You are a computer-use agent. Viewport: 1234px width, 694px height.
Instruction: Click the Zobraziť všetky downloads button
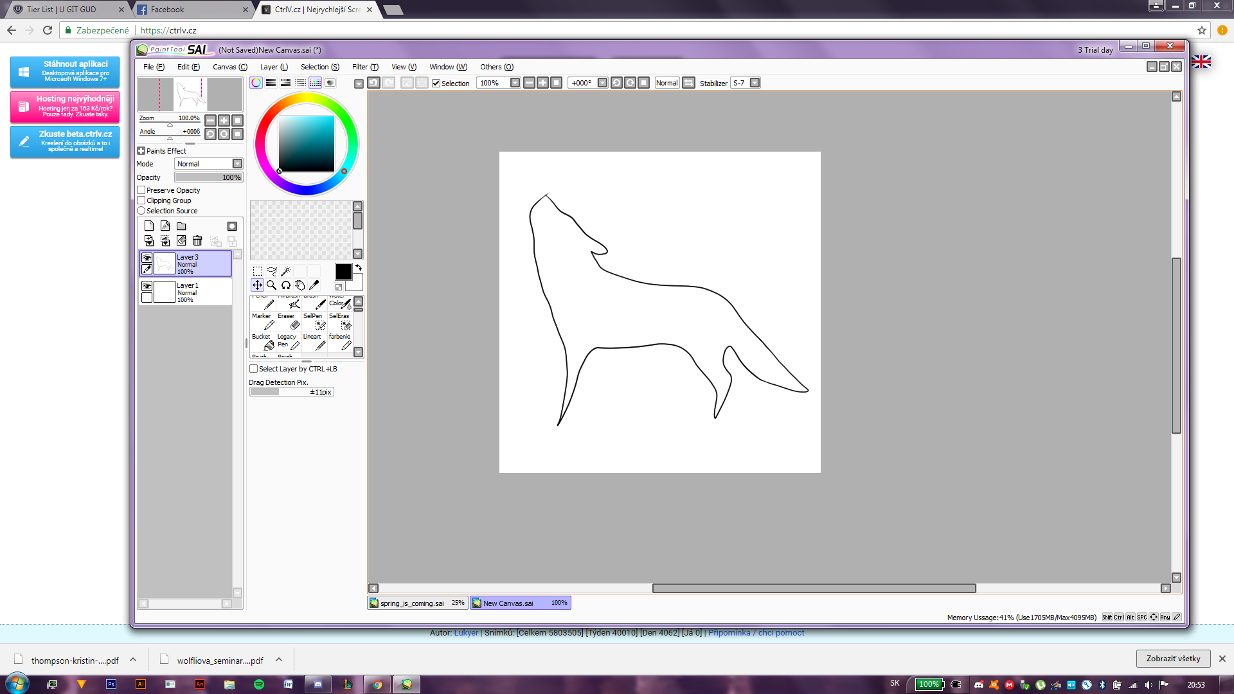(x=1173, y=659)
